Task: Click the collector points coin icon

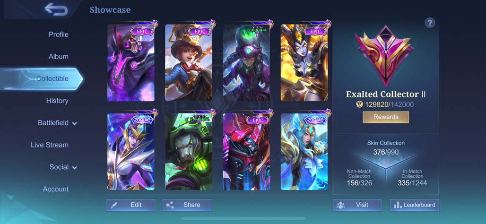Action: click(x=360, y=104)
